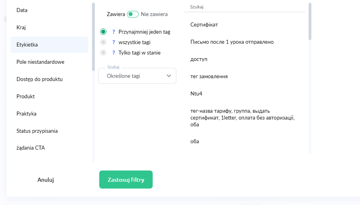Select the Przynajmniej jeden tag radio button
360x205 pixels.
(x=103, y=32)
